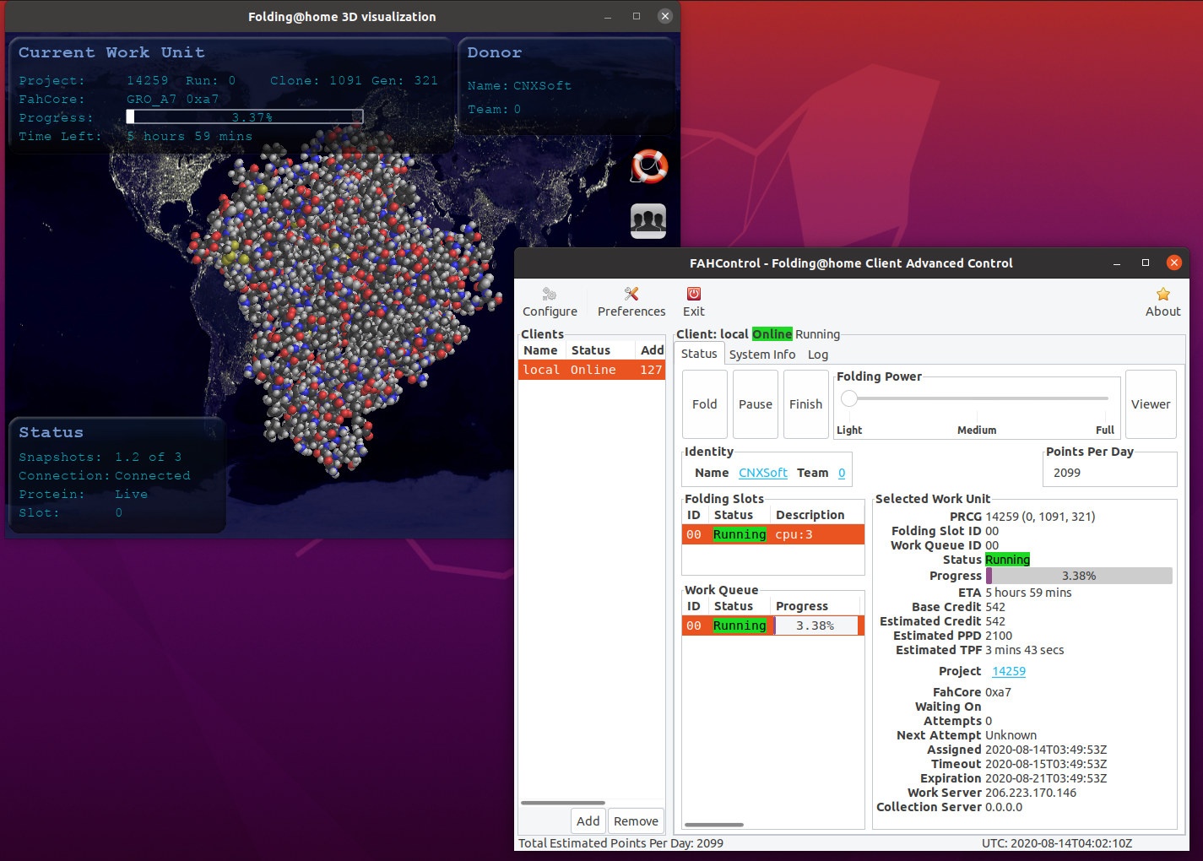Close the FAHControl window

click(1173, 263)
